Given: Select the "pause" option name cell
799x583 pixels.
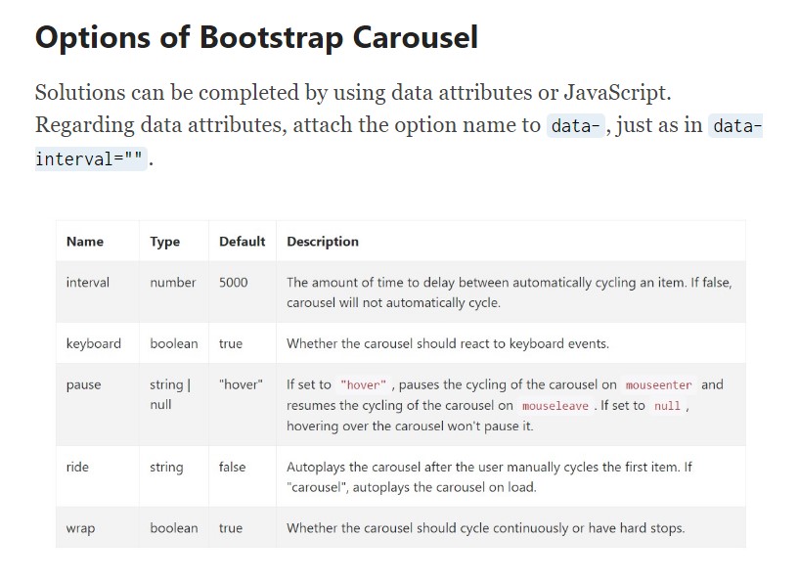Looking at the screenshot, I should point(84,384).
